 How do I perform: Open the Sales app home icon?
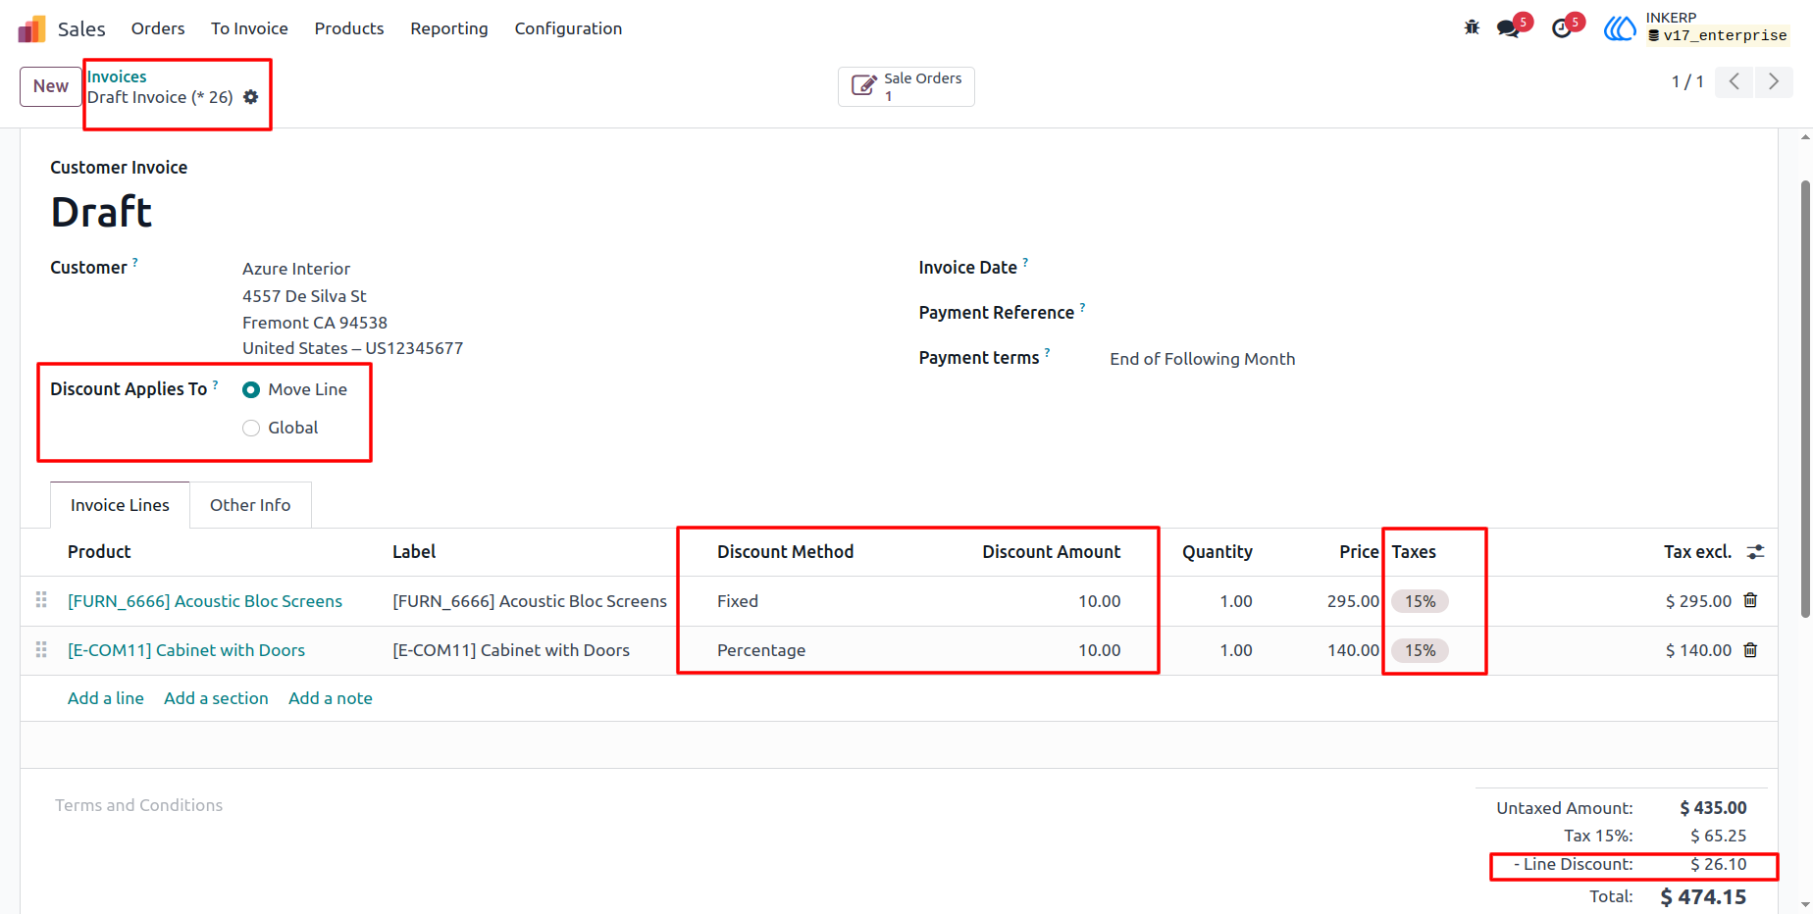(x=31, y=29)
